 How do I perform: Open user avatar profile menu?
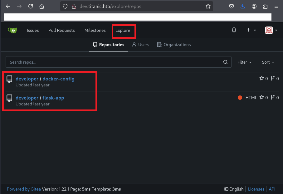coord(271,30)
